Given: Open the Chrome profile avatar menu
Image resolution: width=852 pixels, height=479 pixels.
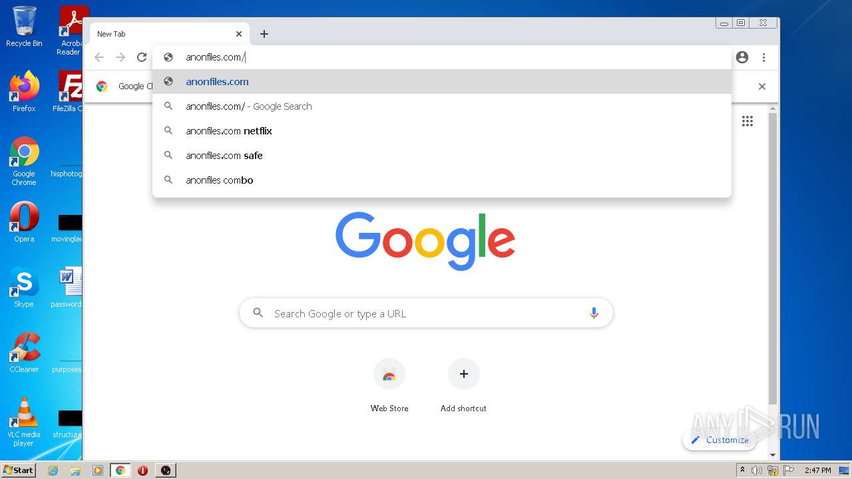Looking at the screenshot, I should pyautogui.click(x=742, y=57).
